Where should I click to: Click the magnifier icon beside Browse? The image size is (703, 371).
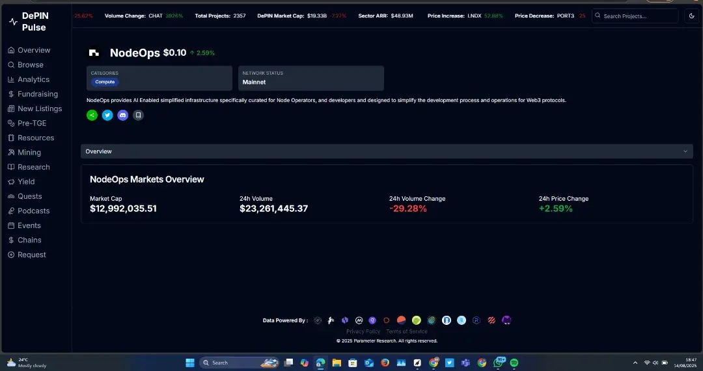tap(11, 65)
